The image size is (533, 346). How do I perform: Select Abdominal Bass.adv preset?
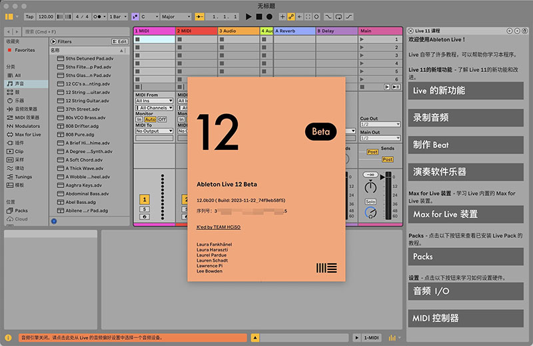[87, 193]
